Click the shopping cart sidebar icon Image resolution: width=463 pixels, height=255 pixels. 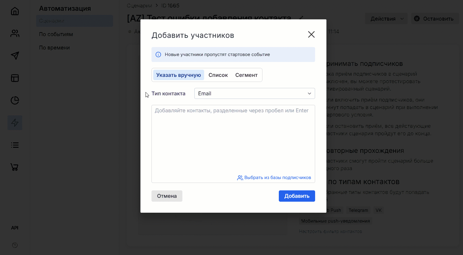[15, 167]
